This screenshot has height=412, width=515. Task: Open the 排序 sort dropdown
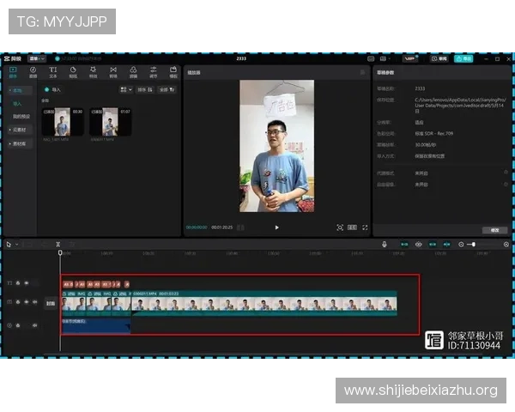[x=146, y=89]
